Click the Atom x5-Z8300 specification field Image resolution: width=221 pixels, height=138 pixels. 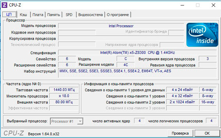click(x=137, y=52)
